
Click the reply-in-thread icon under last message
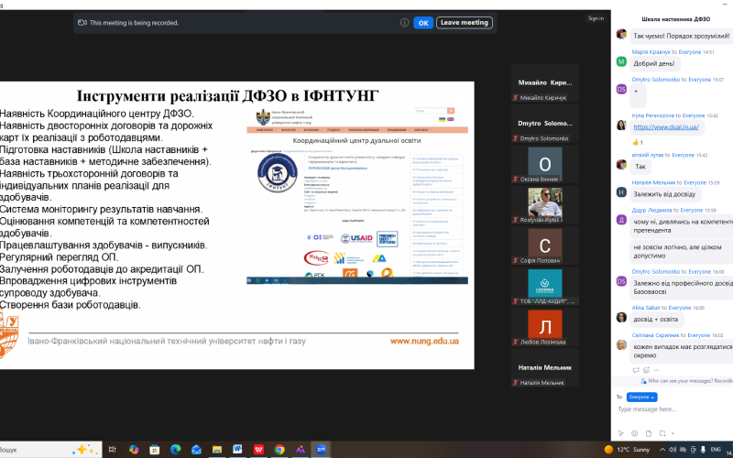[x=635, y=370]
